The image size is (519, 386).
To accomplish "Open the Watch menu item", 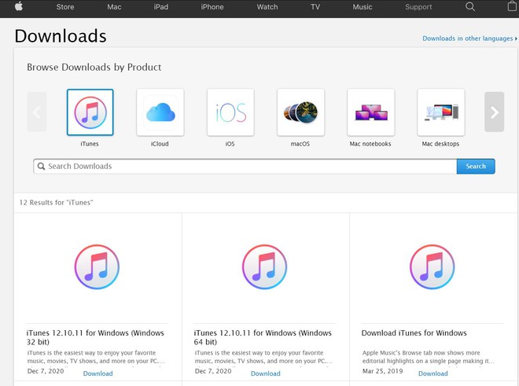I will (267, 7).
